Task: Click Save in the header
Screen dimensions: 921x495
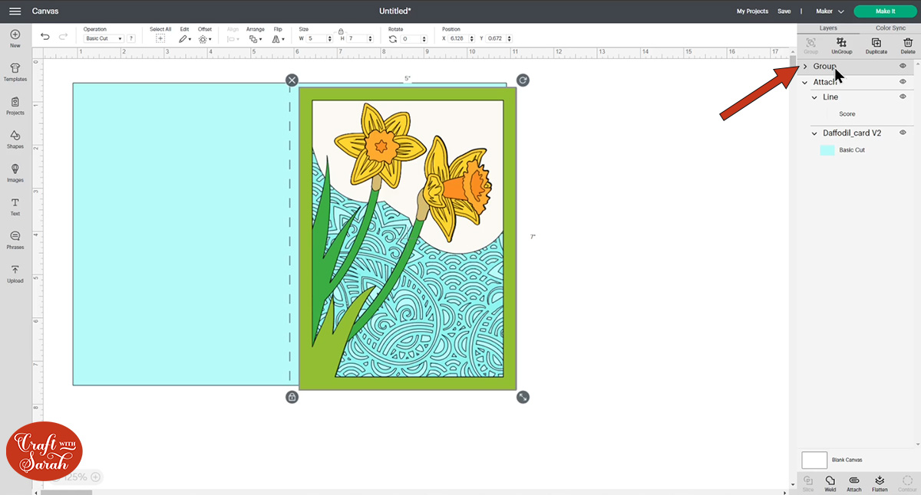Action: tap(784, 11)
